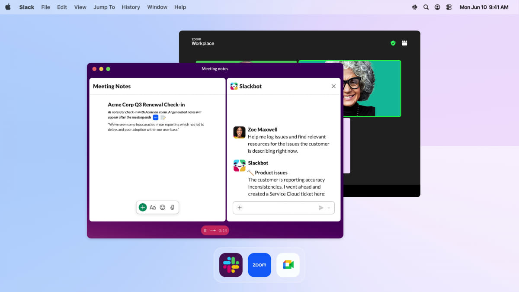Select the gray-haired participant's video tile in Zoom
519x292 pixels.
click(372, 89)
